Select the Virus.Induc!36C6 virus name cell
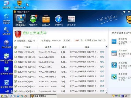The height and width of the screenshot is (98, 131). (x=46, y=57)
